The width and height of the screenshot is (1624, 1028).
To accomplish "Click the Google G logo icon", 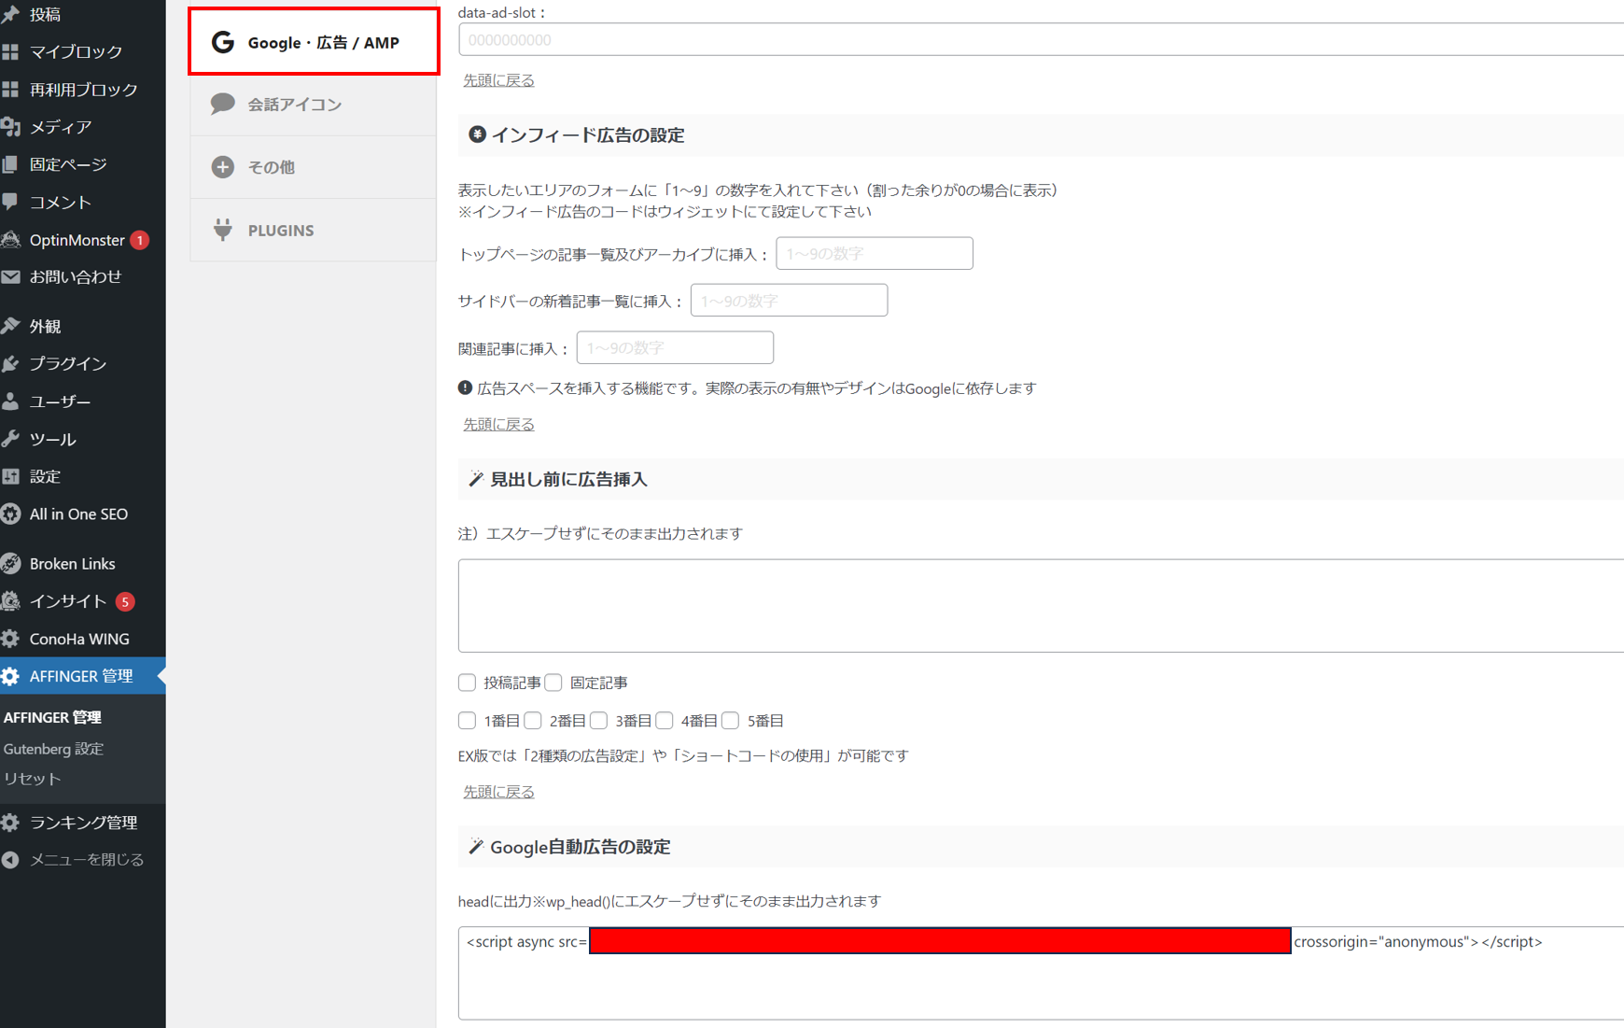I will (x=222, y=42).
